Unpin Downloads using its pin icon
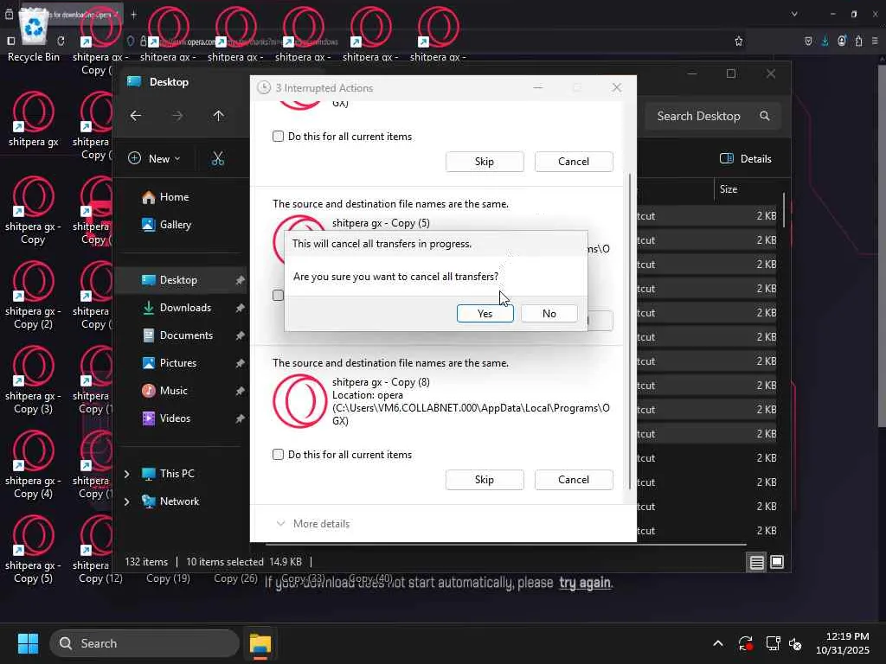Viewport: 886px width, 664px height. [241, 308]
